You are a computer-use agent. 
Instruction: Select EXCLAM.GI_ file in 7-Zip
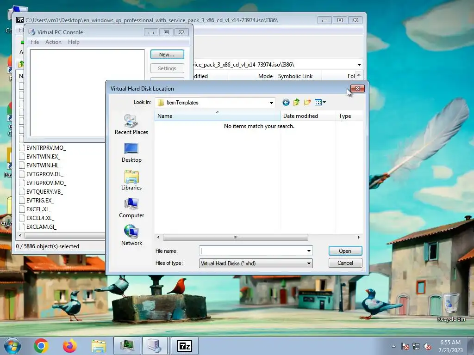coord(41,226)
